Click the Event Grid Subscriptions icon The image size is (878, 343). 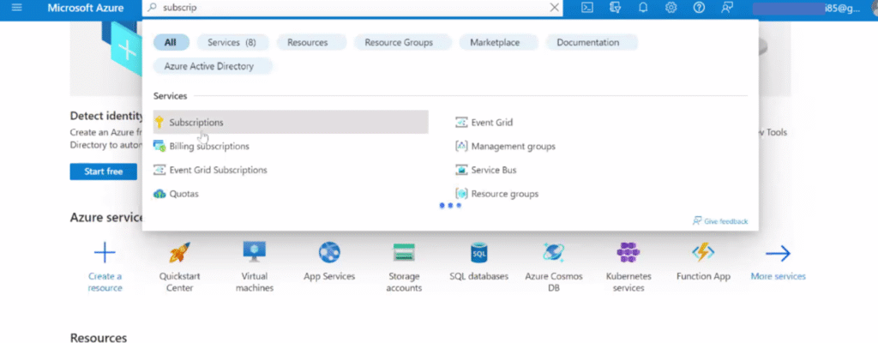point(159,170)
